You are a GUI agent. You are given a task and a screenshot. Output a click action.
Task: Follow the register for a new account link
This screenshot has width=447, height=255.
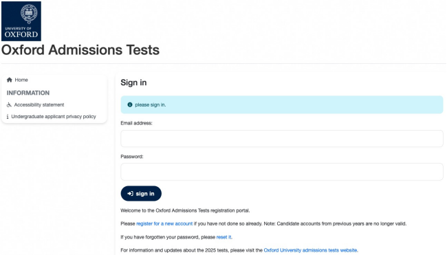(x=164, y=223)
